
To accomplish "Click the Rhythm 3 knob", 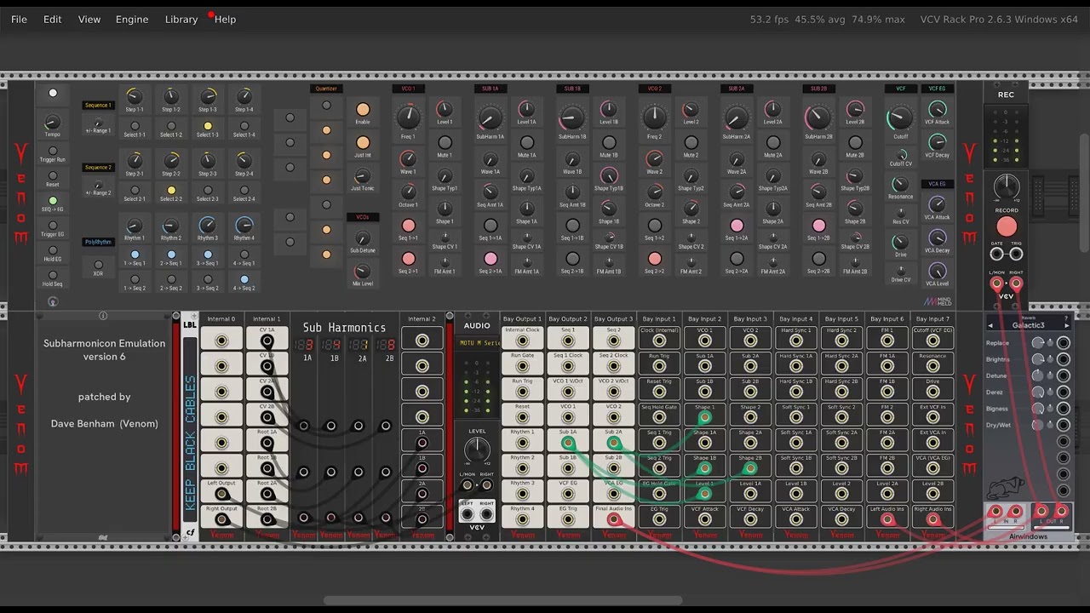I will (x=208, y=225).
